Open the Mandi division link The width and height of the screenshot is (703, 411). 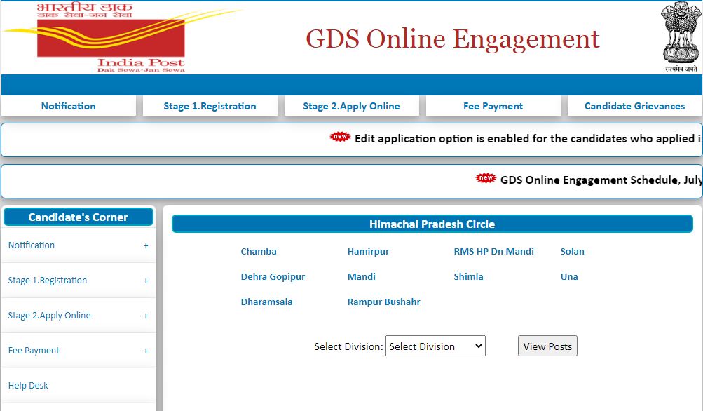362,277
